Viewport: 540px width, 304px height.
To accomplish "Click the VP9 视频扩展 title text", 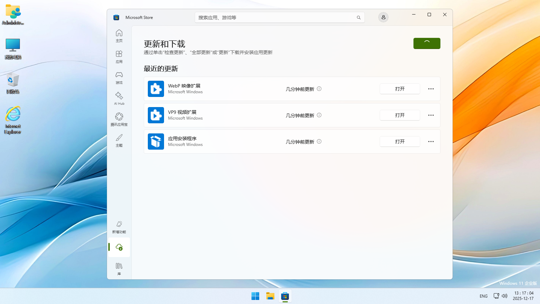I will pos(182,112).
